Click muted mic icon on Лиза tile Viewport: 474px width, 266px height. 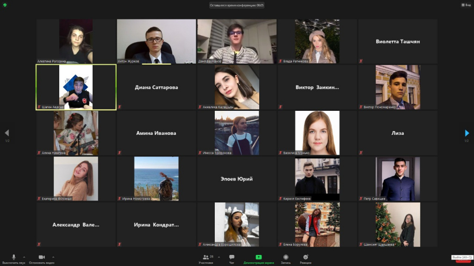pos(361,152)
